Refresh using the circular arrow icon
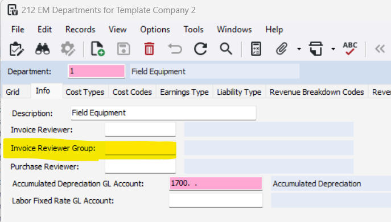391x222 pixels. point(200,49)
